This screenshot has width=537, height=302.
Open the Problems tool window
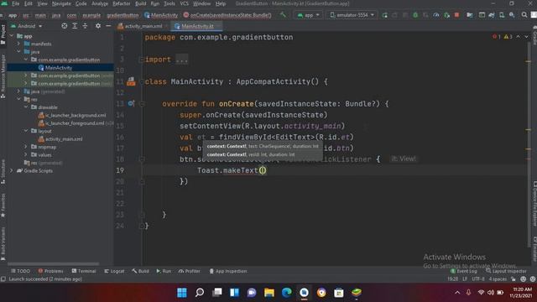(x=50, y=271)
